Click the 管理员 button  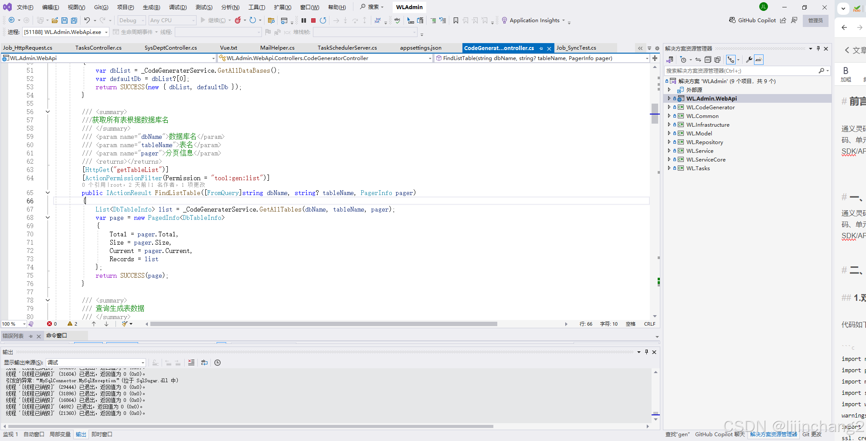coord(815,20)
